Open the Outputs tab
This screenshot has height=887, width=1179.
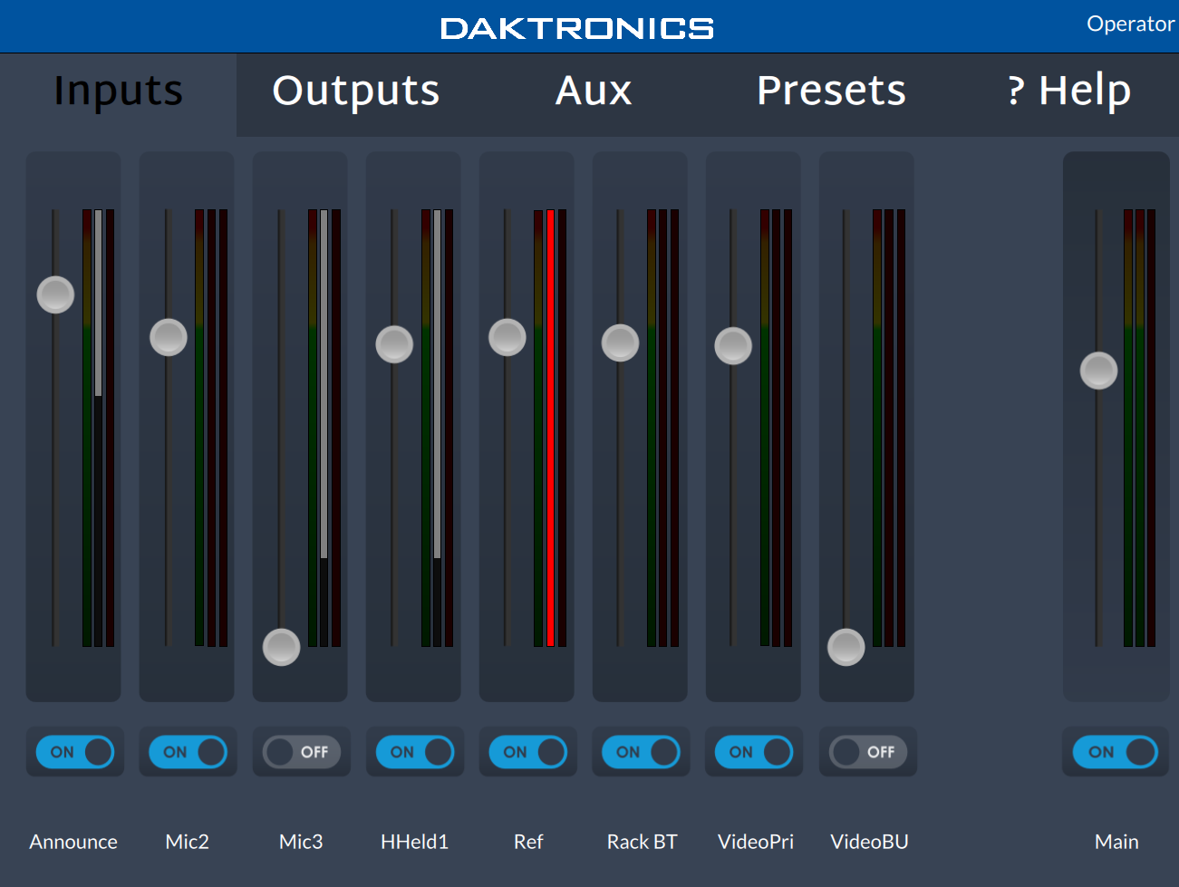click(x=355, y=91)
